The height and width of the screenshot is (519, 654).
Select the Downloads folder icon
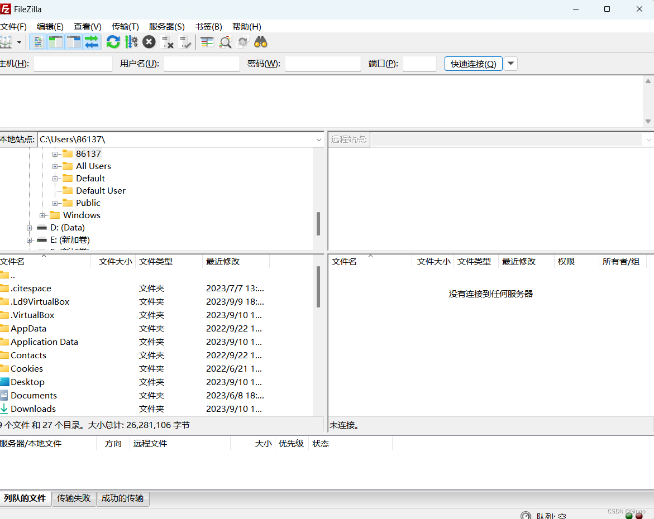[4, 409]
